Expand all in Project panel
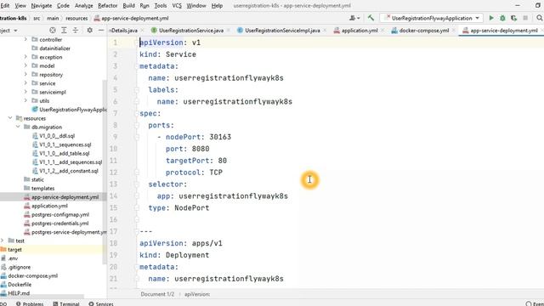This screenshot has height=306, width=544. coord(64,31)
